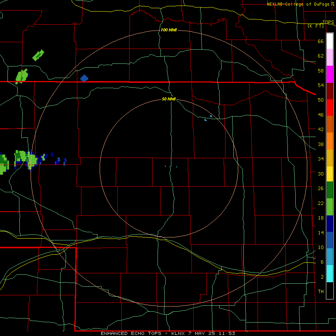Click the '18' legend value
The width and height of the screenshot is (336, 336).
[321, 218]
